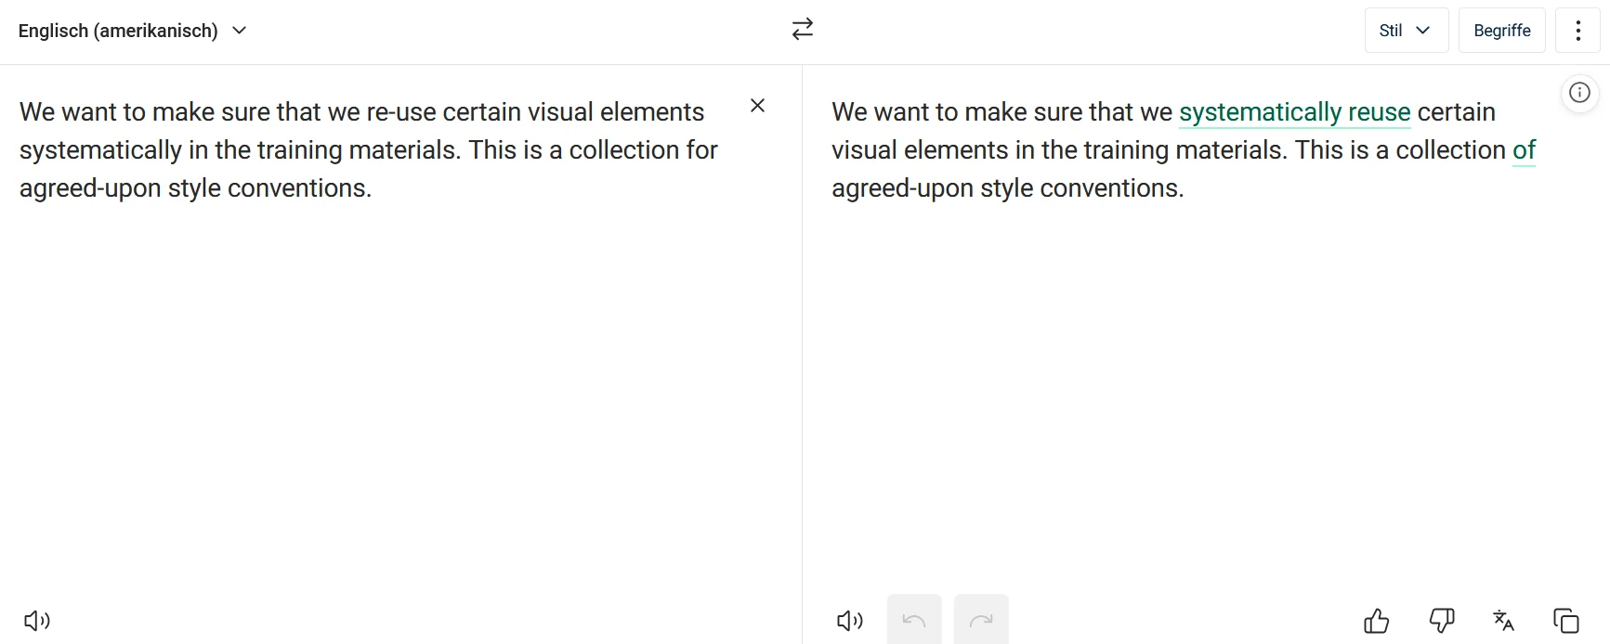This screenshot has height=644, width=1610.
Task: View the translation info circle
Action: point(1579,92)
